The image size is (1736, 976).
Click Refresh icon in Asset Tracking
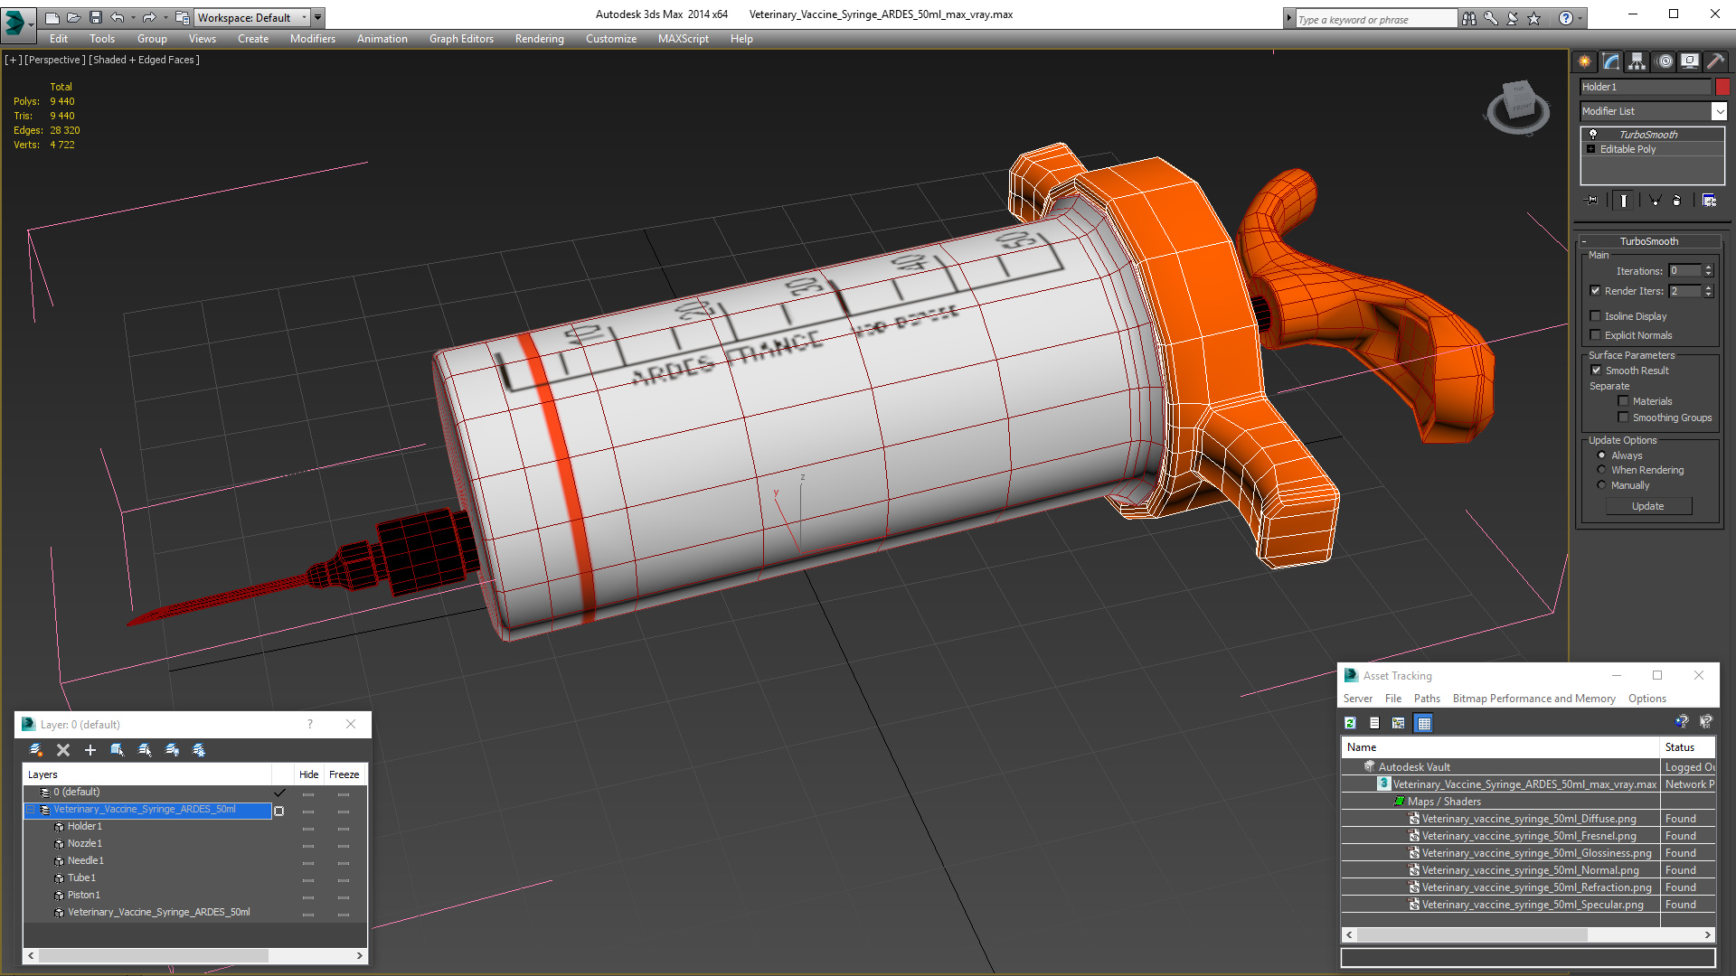point(1350,723)
